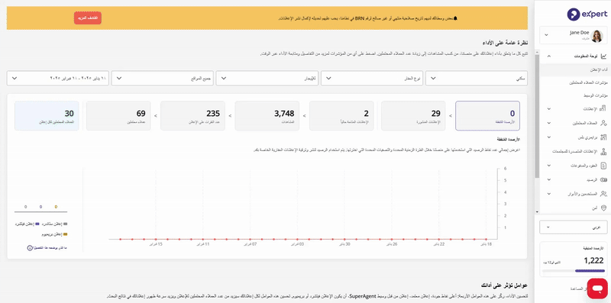The width and height of the screenshot is (611, 303).
Task: Select the 69 leads card
Action: click(118, 116)
